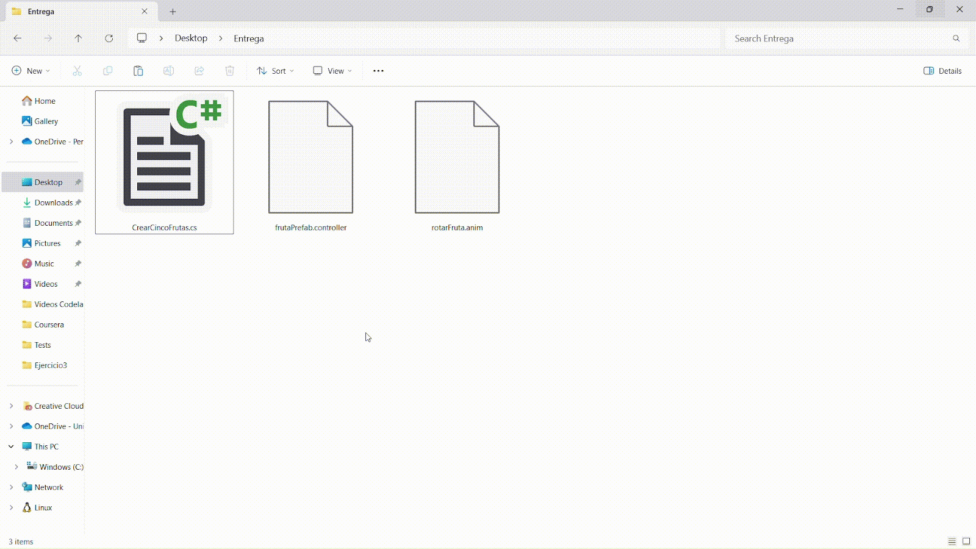Open Music in navigation pane
The image size is (976, 549).
43,264
